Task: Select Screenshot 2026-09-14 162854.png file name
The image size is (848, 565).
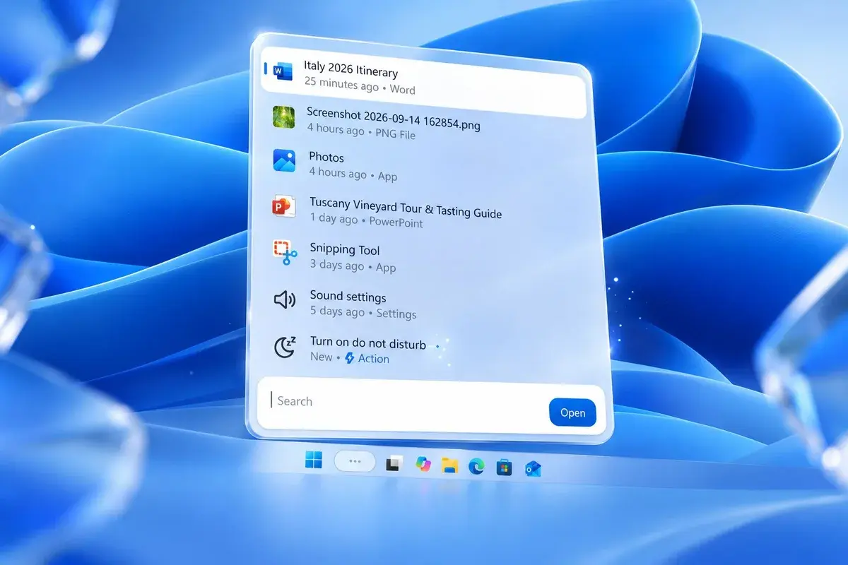Action: [394, 119]
